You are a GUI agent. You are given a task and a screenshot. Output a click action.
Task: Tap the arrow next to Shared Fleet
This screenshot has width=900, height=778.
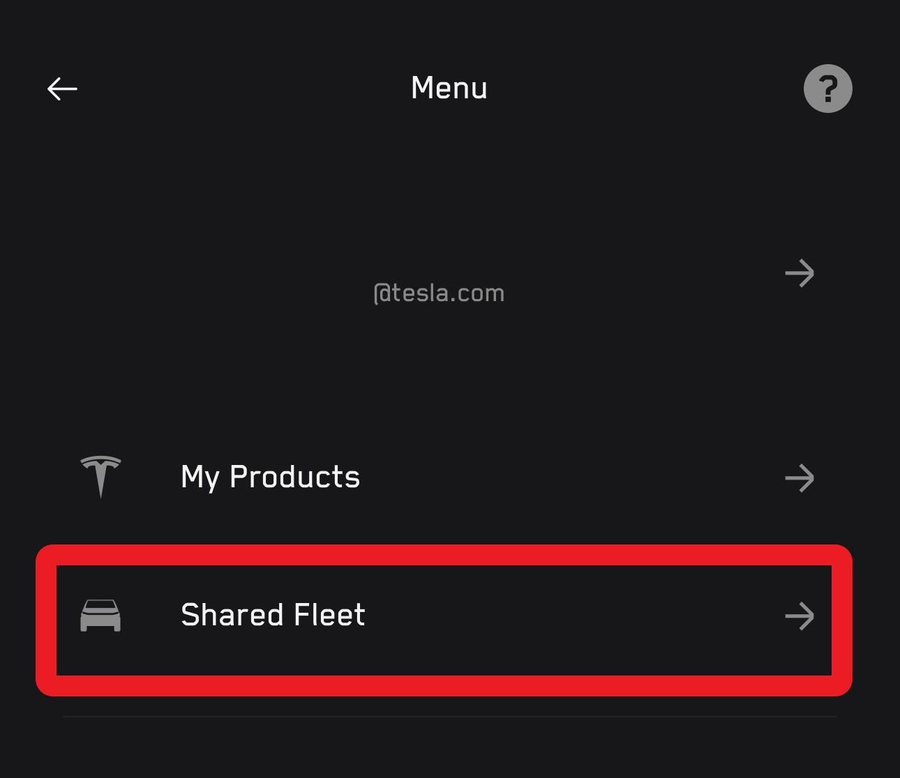pos(800,616)
